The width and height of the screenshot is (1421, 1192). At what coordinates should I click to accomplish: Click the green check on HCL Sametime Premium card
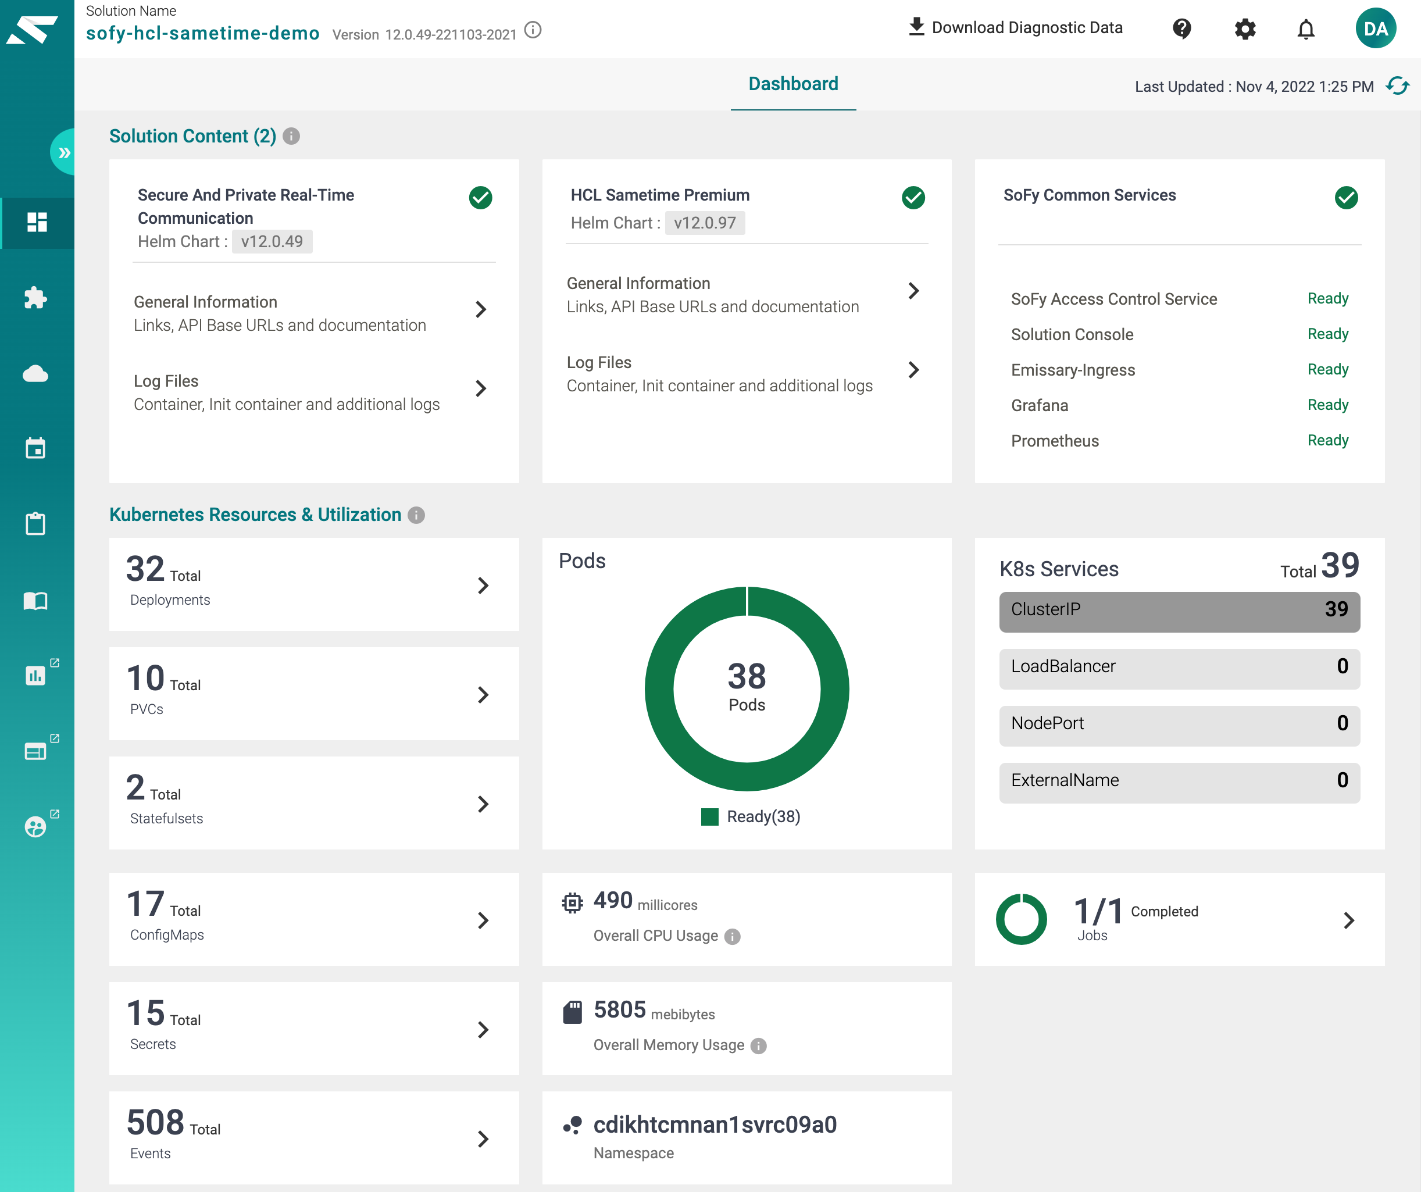click(x=913, y=198)
